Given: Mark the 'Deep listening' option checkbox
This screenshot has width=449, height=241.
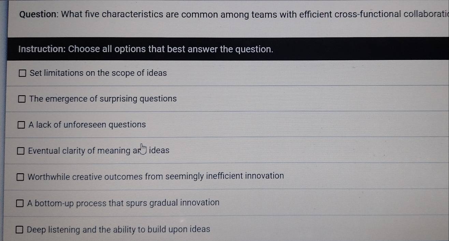Looking at the screenshot, I should point(19,230).
